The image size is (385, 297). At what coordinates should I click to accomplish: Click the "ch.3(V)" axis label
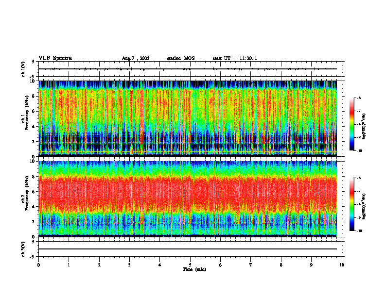coord(23,249)
